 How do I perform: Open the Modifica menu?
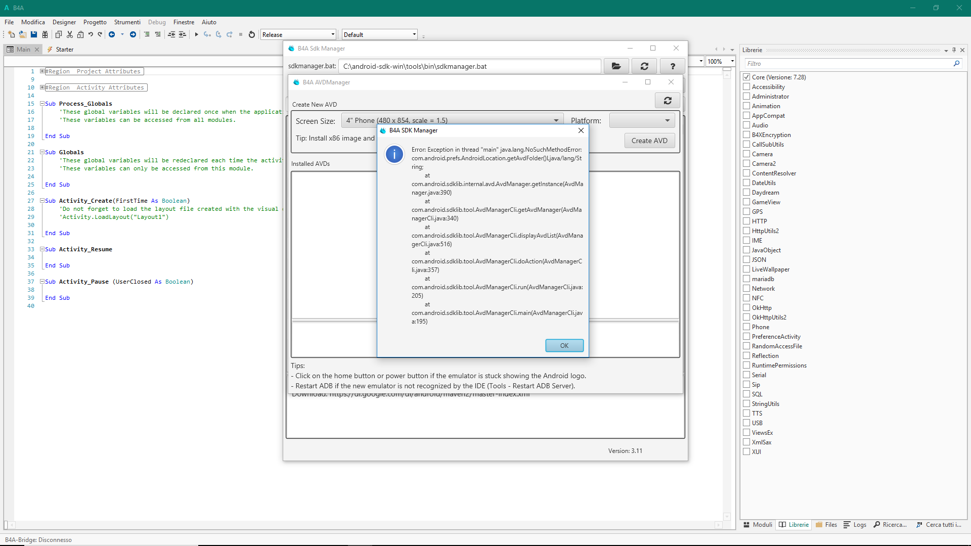(33, 22)
